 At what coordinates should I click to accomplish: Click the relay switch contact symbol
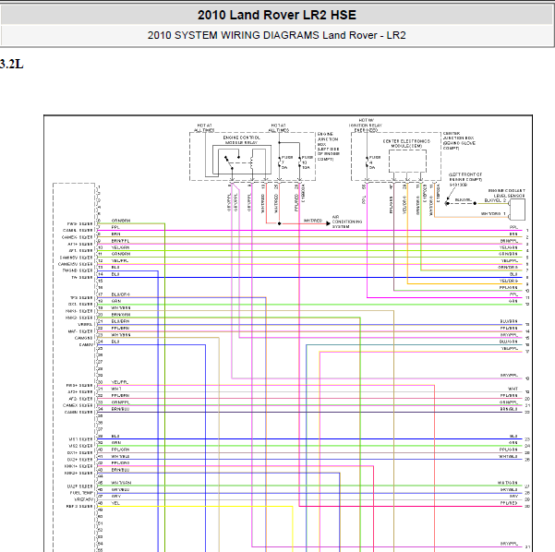coord(232,162)
